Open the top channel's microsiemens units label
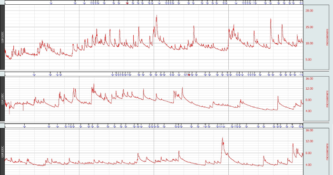333x175 pixels. coord(327,37)
